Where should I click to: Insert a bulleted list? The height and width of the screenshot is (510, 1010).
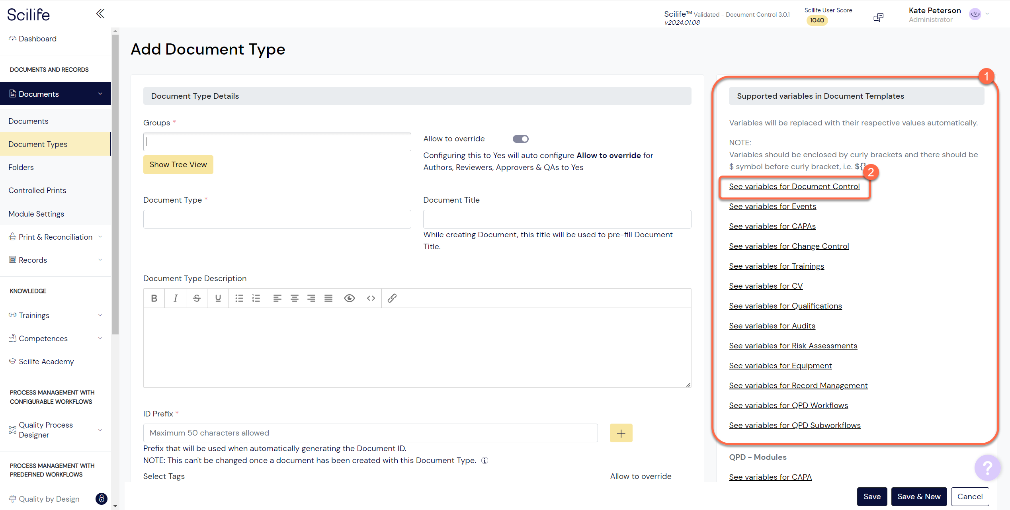[x=239, y=298]
